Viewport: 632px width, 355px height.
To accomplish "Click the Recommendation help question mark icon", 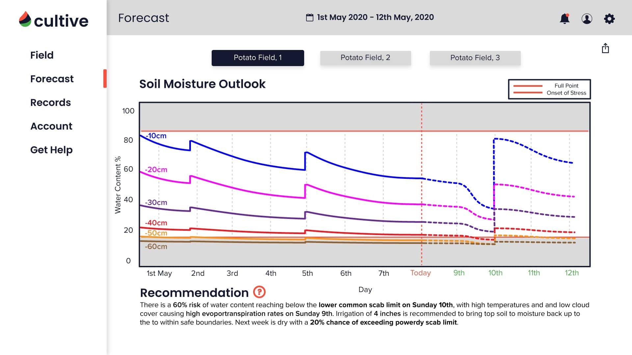I will tap(259, 292).
